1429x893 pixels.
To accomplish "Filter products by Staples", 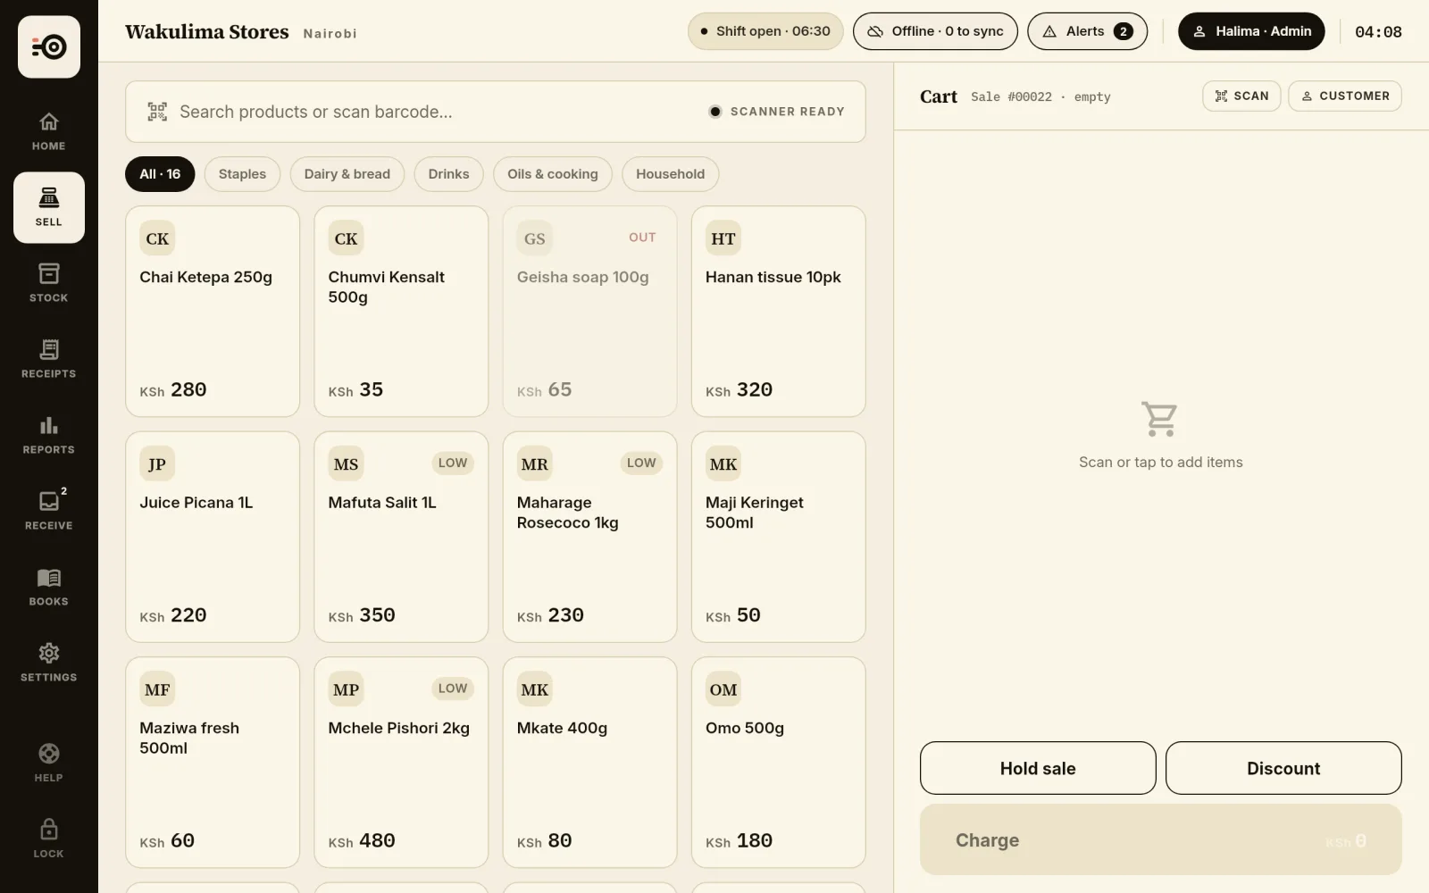I will tap(242, 174).
